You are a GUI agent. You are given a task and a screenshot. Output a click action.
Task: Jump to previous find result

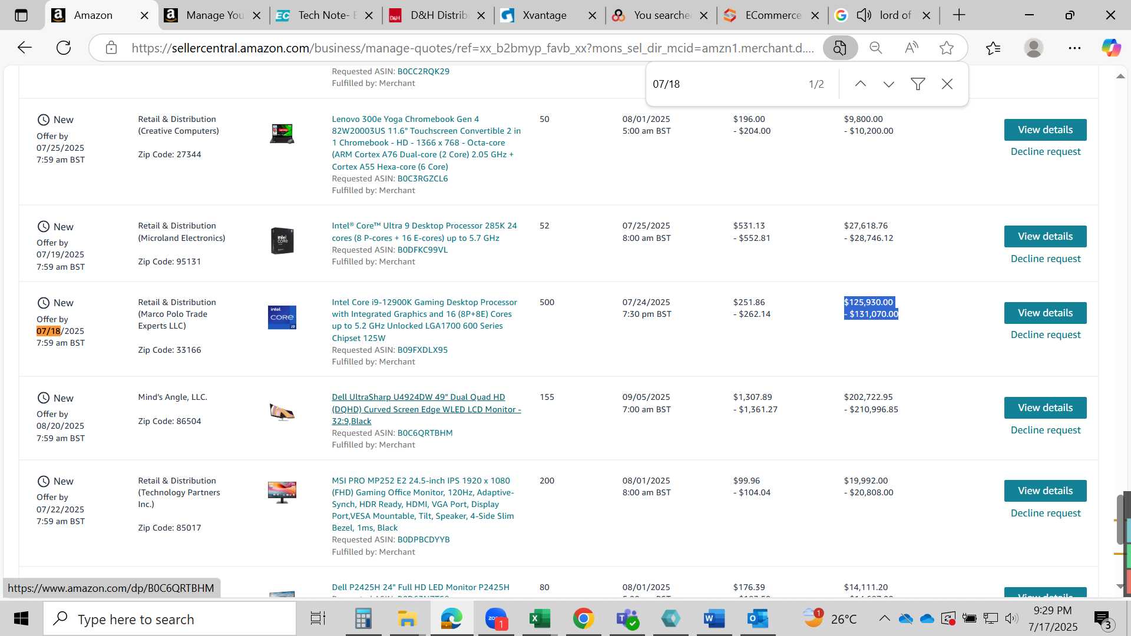pos(861,84)
